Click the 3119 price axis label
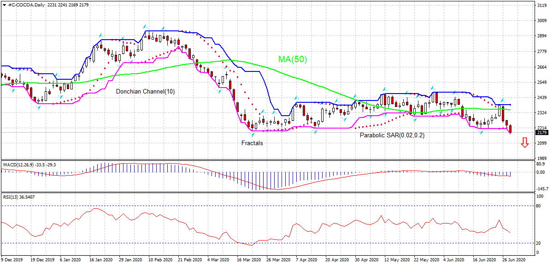 (542, 6)
